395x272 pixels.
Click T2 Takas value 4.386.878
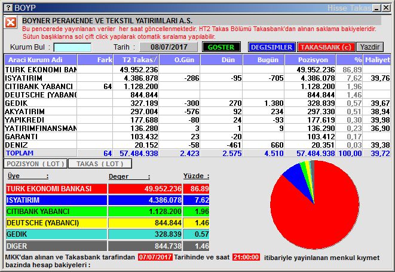point(141,78)
